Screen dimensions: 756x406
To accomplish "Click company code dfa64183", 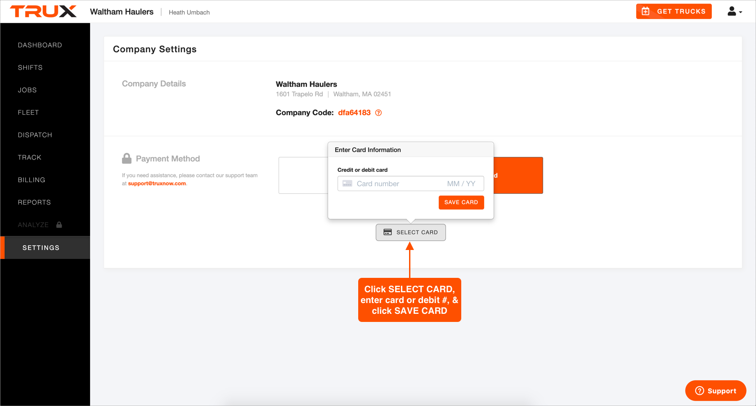I will click(354, 112).
